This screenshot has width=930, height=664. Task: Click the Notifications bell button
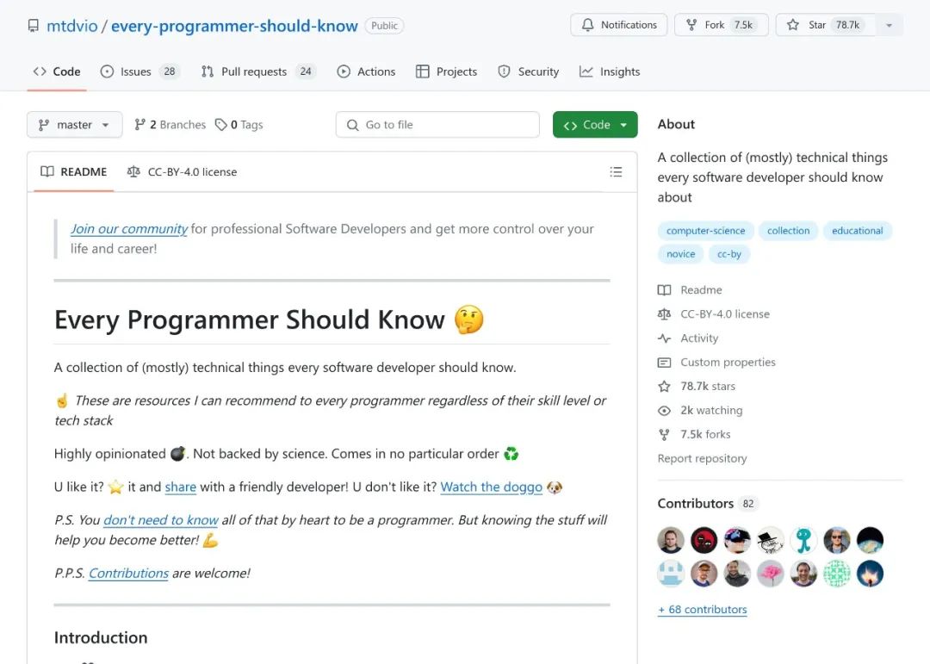tap(618, 25)
